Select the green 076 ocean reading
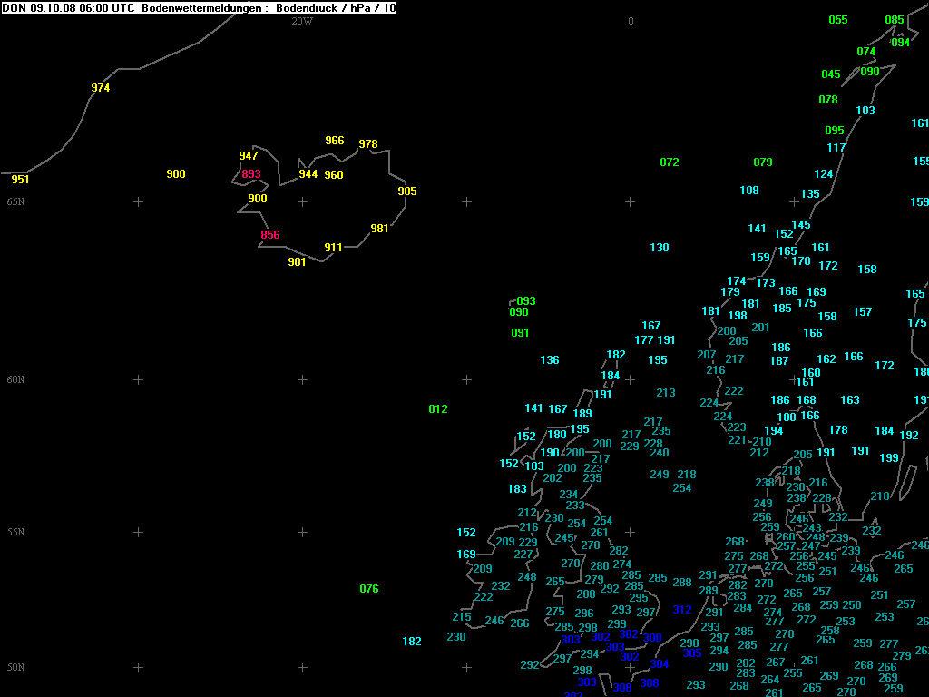The width and height of the screenshot is (929, 697). pos(369,589)
